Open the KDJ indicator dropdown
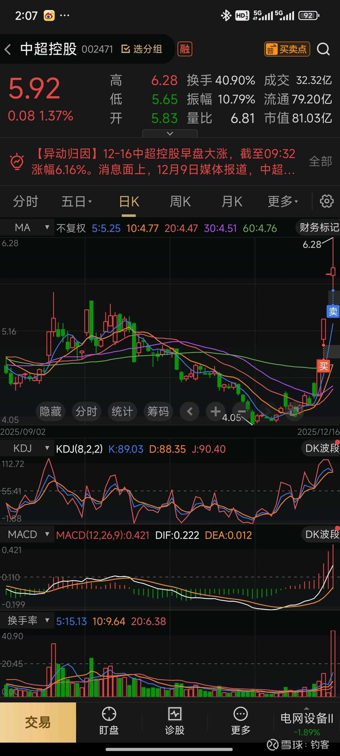340x756 pixels. [x=27, y=448]
